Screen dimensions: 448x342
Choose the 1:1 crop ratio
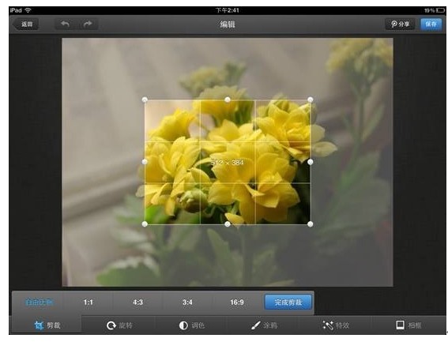point(88,302)
